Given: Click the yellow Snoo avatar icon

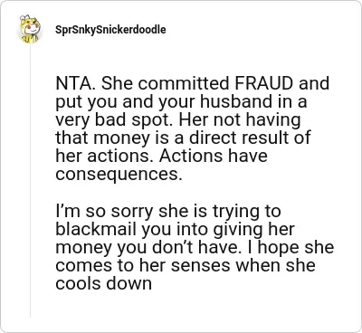Looking at the screenshot, I should tap(30, 29).
